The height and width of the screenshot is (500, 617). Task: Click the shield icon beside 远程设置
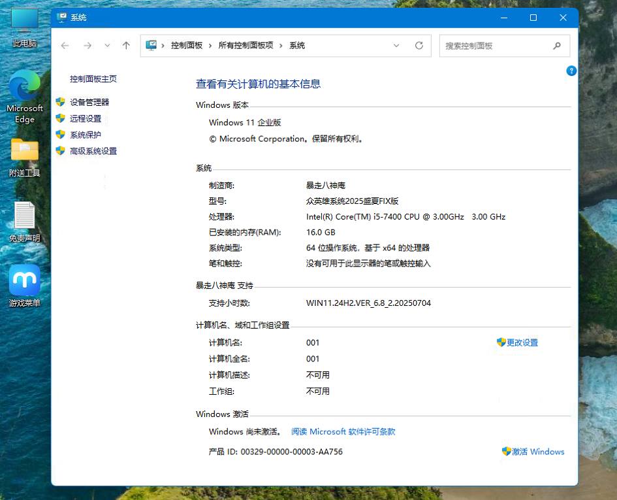(60, 118)
